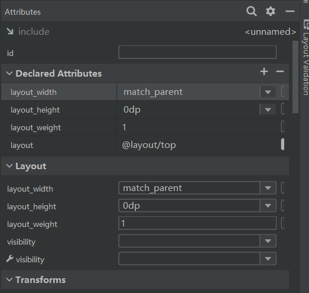This screenshot has width=309, height=293.
Task: Select the @layout/top value cell
Action: pyautogui.click(x=198, y=145)
